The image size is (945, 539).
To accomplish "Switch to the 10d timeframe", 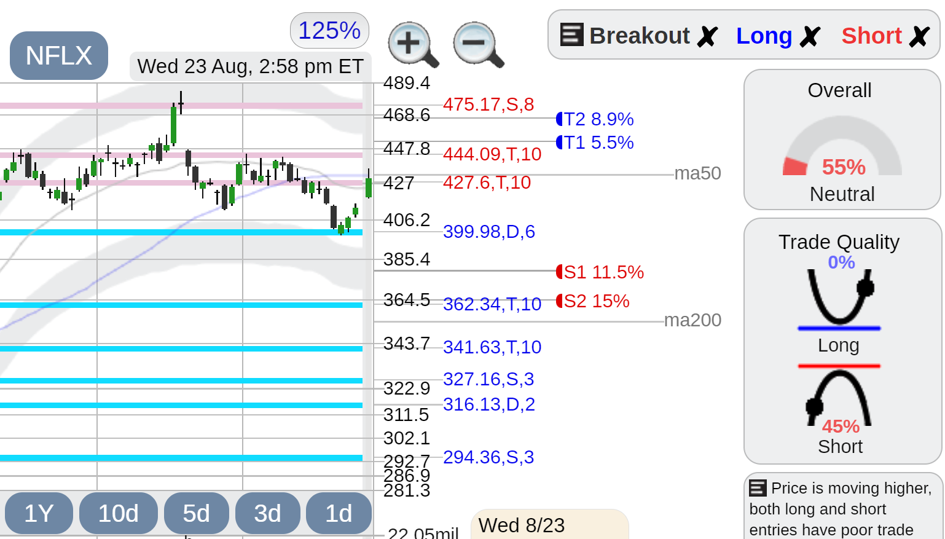I will (119, 513).
